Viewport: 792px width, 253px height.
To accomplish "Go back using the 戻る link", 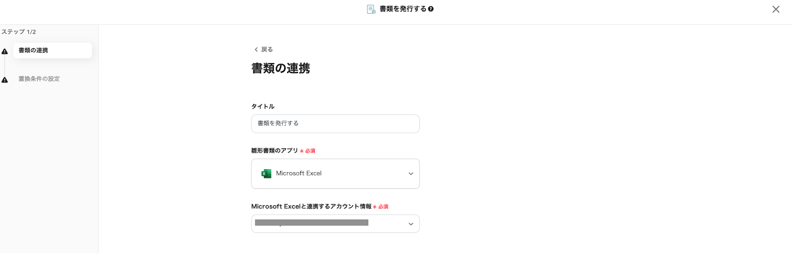I will (x=267, y=49).
